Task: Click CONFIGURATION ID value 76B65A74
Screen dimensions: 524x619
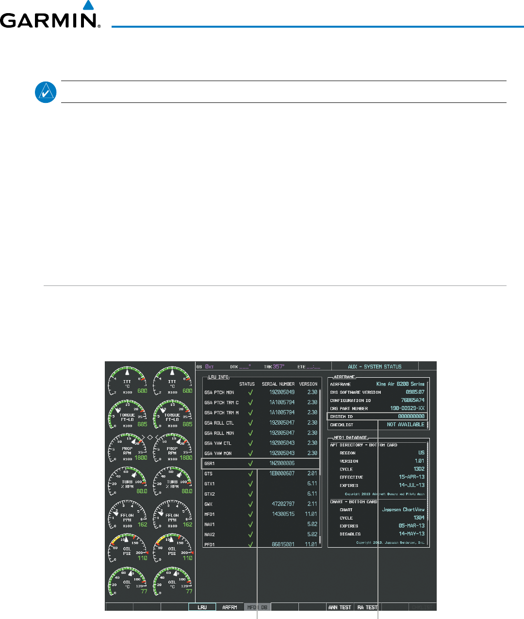Action: pos(412,400)
